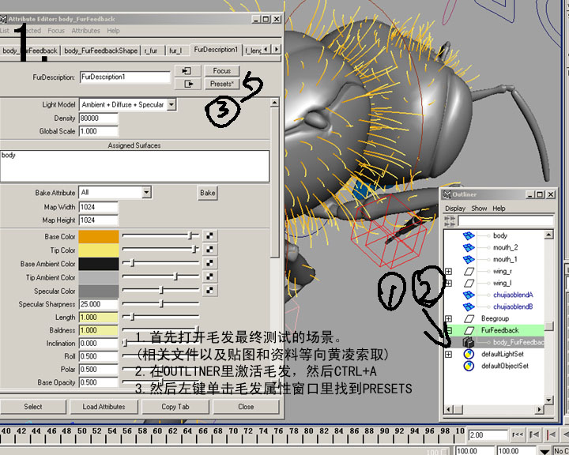
Task: Click the Select button
Action: coord(33,407)
